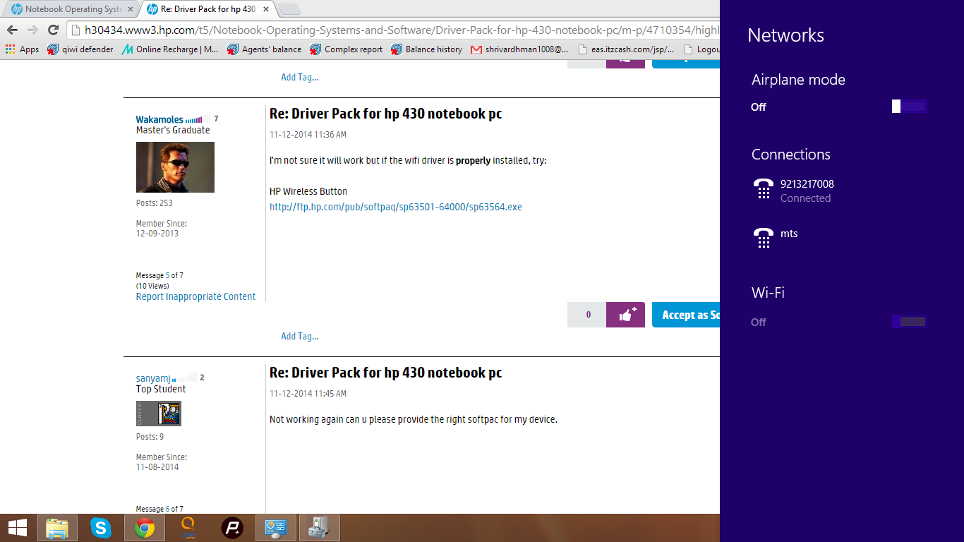Click Add Tag under Wakamoles' post
This screenshot has height=542, width=964.
pyautogui.click(x=300, y=336)
